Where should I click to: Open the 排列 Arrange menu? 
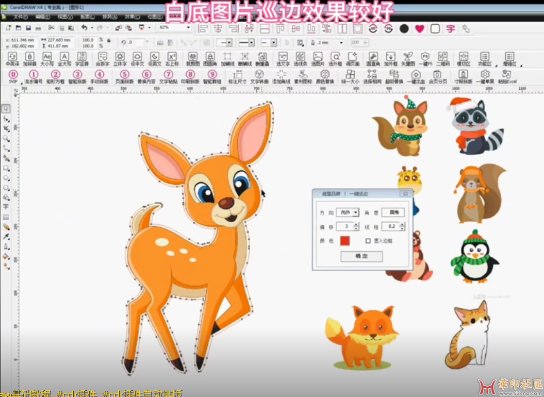pos(110,16)
